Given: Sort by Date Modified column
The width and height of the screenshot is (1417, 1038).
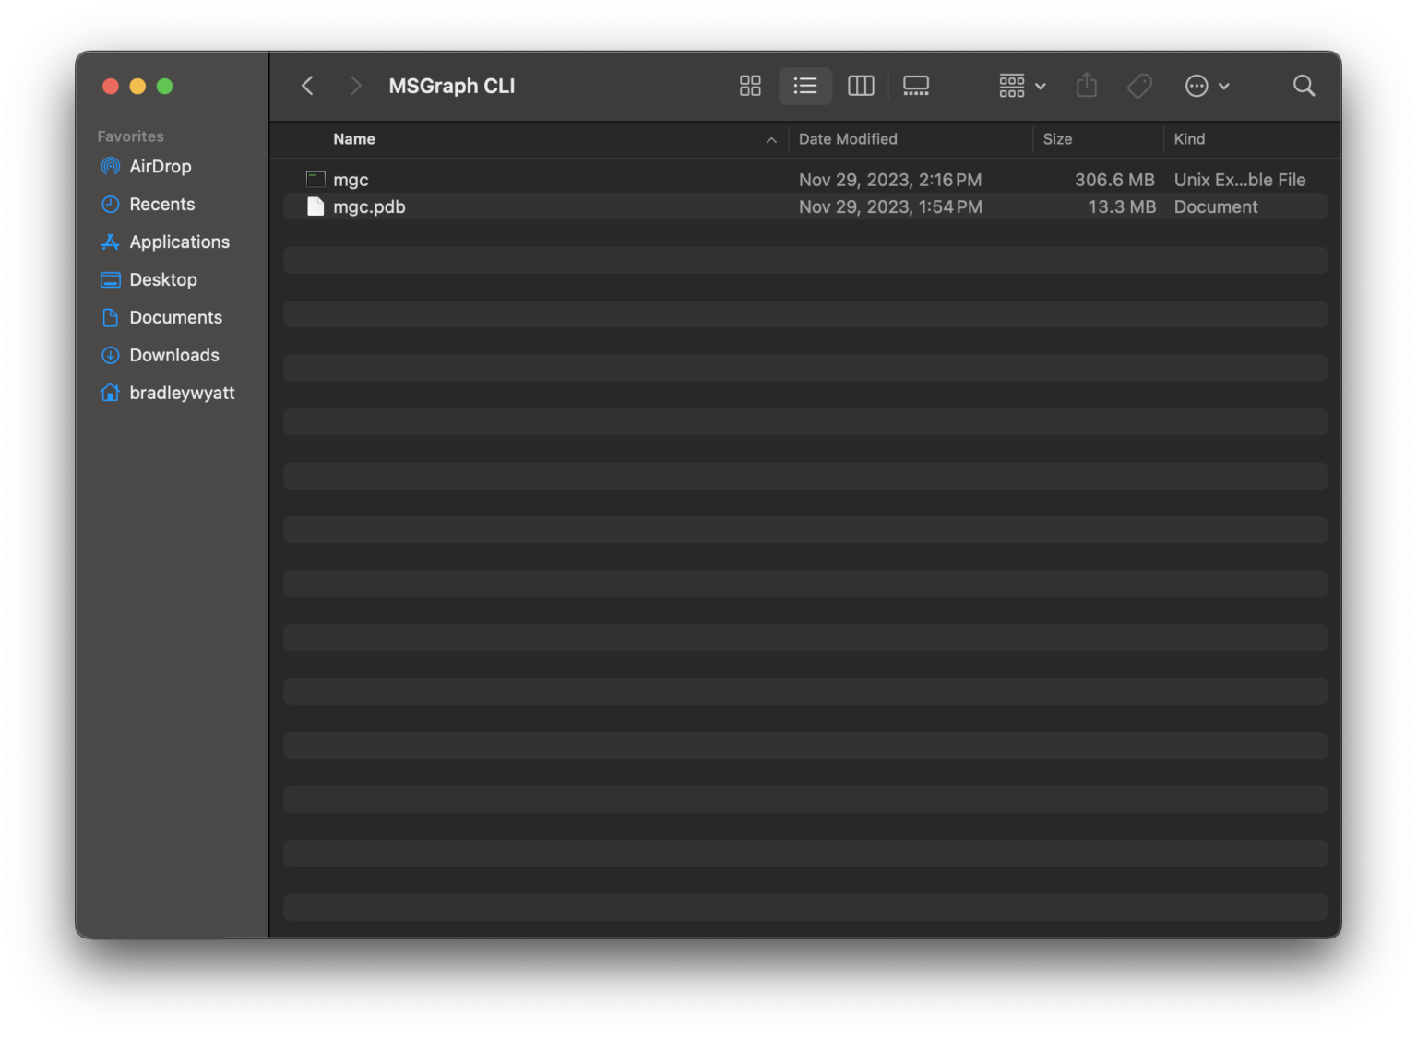Looking at the screenshot, I should (x=848, y=139).
